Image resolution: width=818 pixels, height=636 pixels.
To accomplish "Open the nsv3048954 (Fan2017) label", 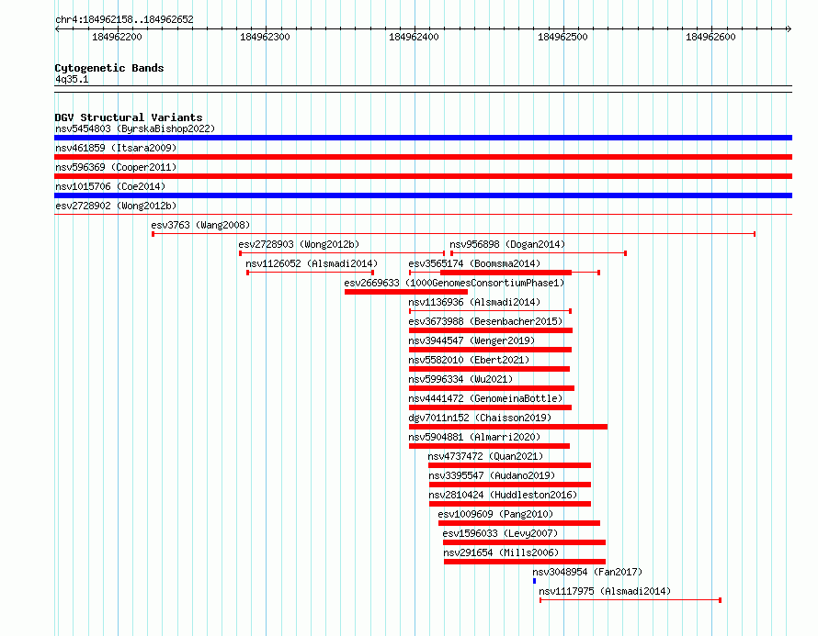I will [587, 572].
